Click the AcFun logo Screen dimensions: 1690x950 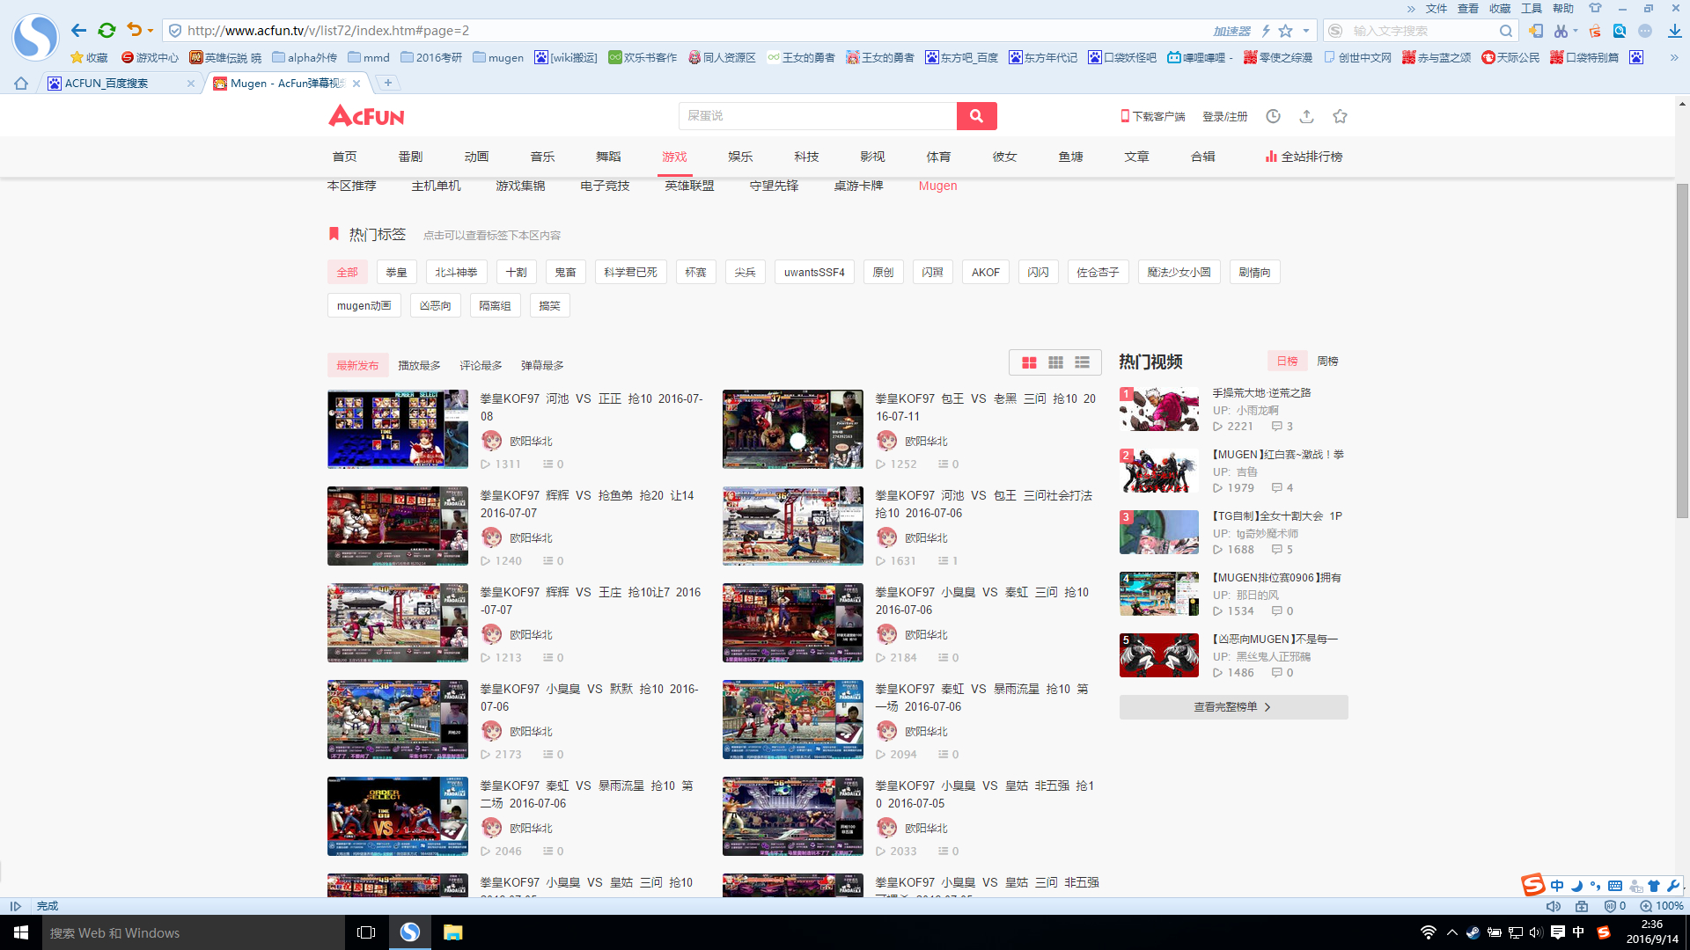(x=366, y=115)
